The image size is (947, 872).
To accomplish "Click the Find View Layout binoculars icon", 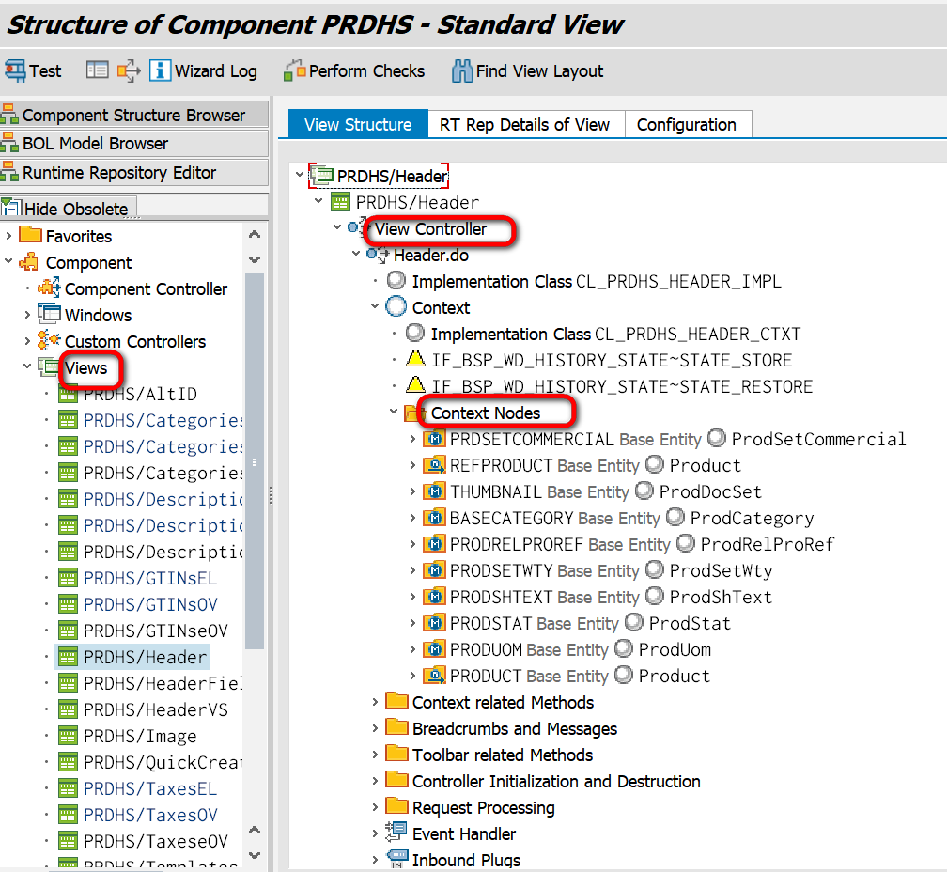I will click(x=462, y=70).
